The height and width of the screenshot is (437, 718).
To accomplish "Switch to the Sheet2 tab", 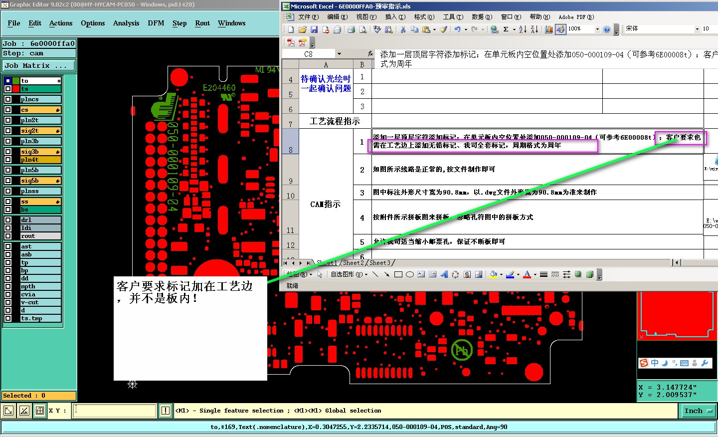I will [353, 263].
